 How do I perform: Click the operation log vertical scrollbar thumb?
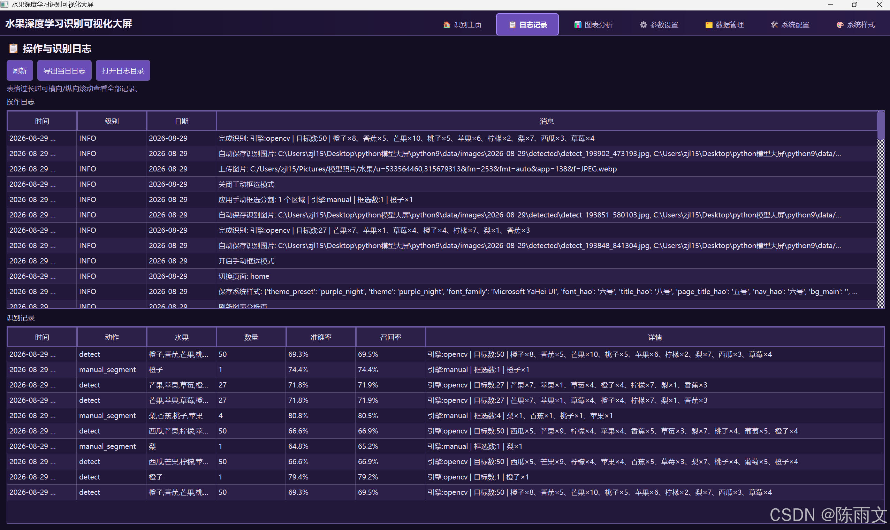[881, 126]
